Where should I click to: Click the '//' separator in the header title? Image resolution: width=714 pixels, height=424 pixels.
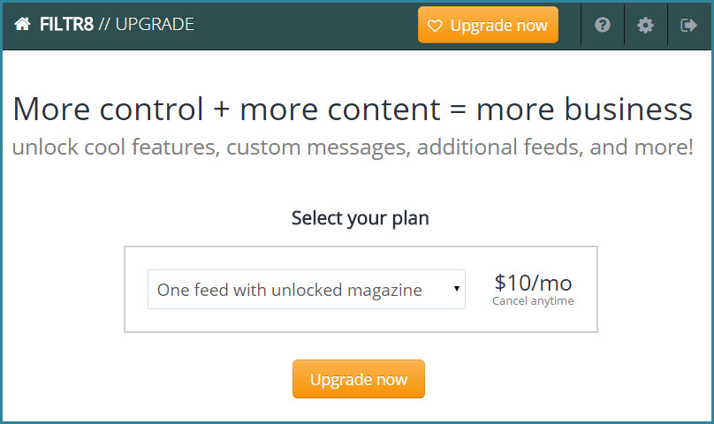click(x=104, y=24)
